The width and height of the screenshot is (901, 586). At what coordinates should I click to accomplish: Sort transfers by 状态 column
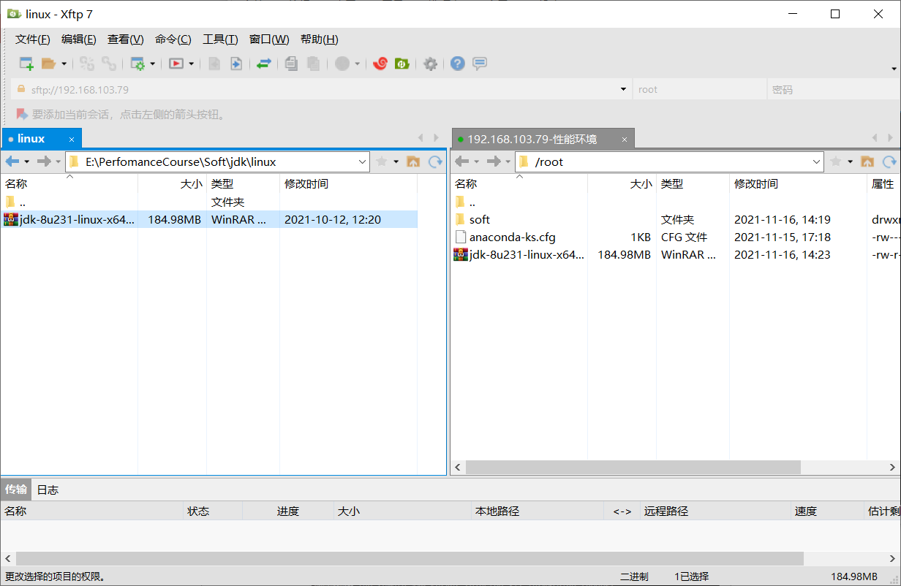point(213,511)
